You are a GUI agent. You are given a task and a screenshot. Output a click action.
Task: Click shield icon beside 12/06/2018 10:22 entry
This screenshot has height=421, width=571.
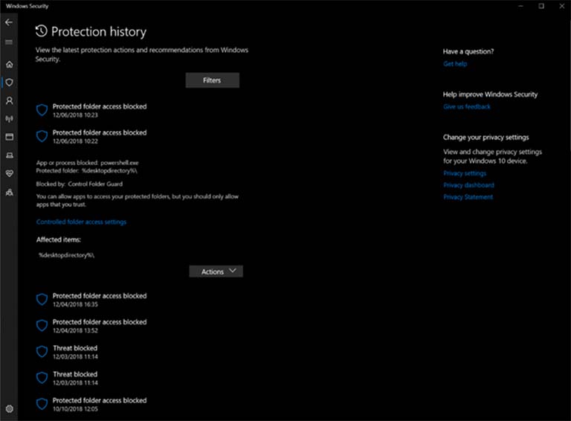click(x=42, y=136)
